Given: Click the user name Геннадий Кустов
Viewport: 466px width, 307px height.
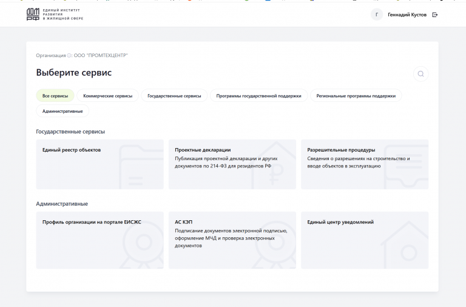Looking at the screenshot, I should tap(407, 15).
